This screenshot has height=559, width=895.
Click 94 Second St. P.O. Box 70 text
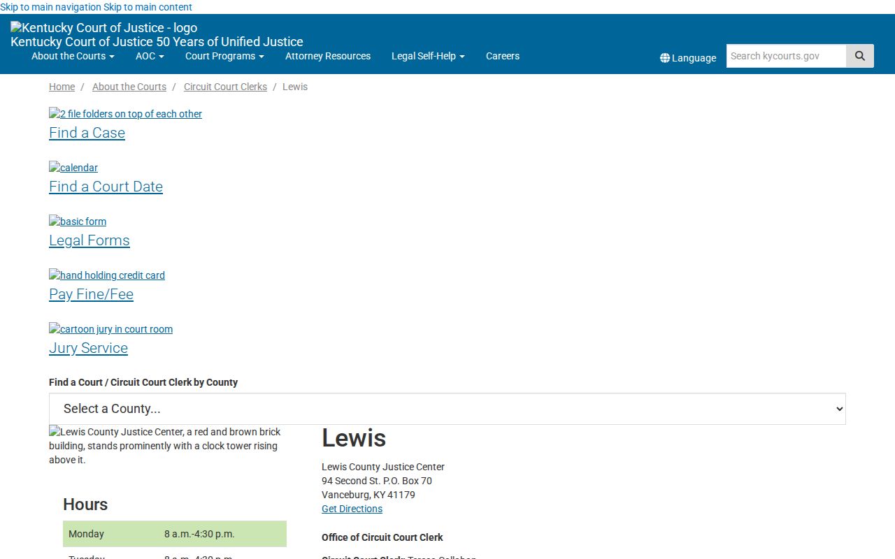377,481
